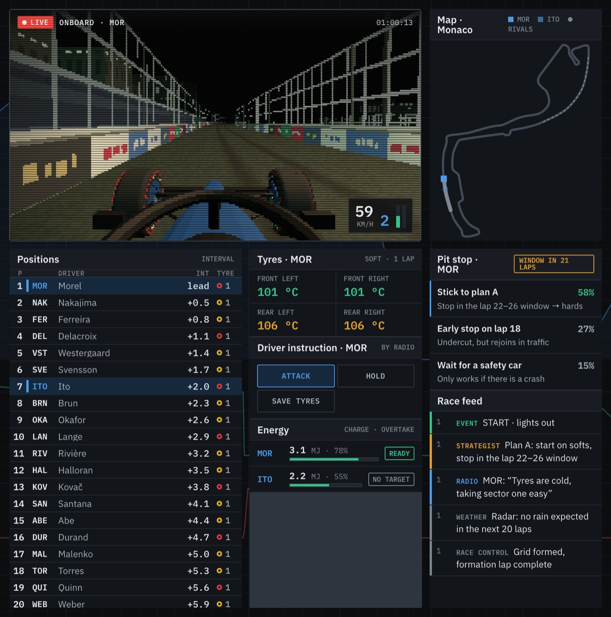The width and height of the screenshot is (611, 617).
Task: Click Lange's red tyre compound icon
Action: 219,437
